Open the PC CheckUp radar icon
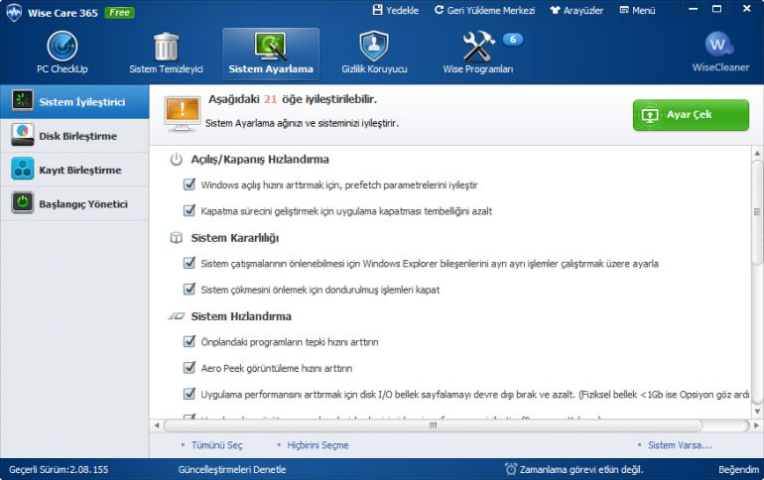The width and height of the screenshot is (764, 480). [63, 47]
